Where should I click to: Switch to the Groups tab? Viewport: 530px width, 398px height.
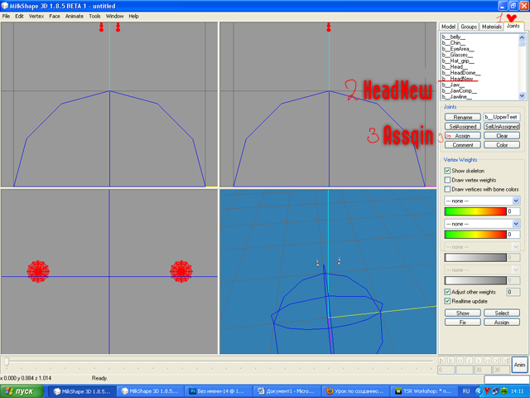(469, 27)
